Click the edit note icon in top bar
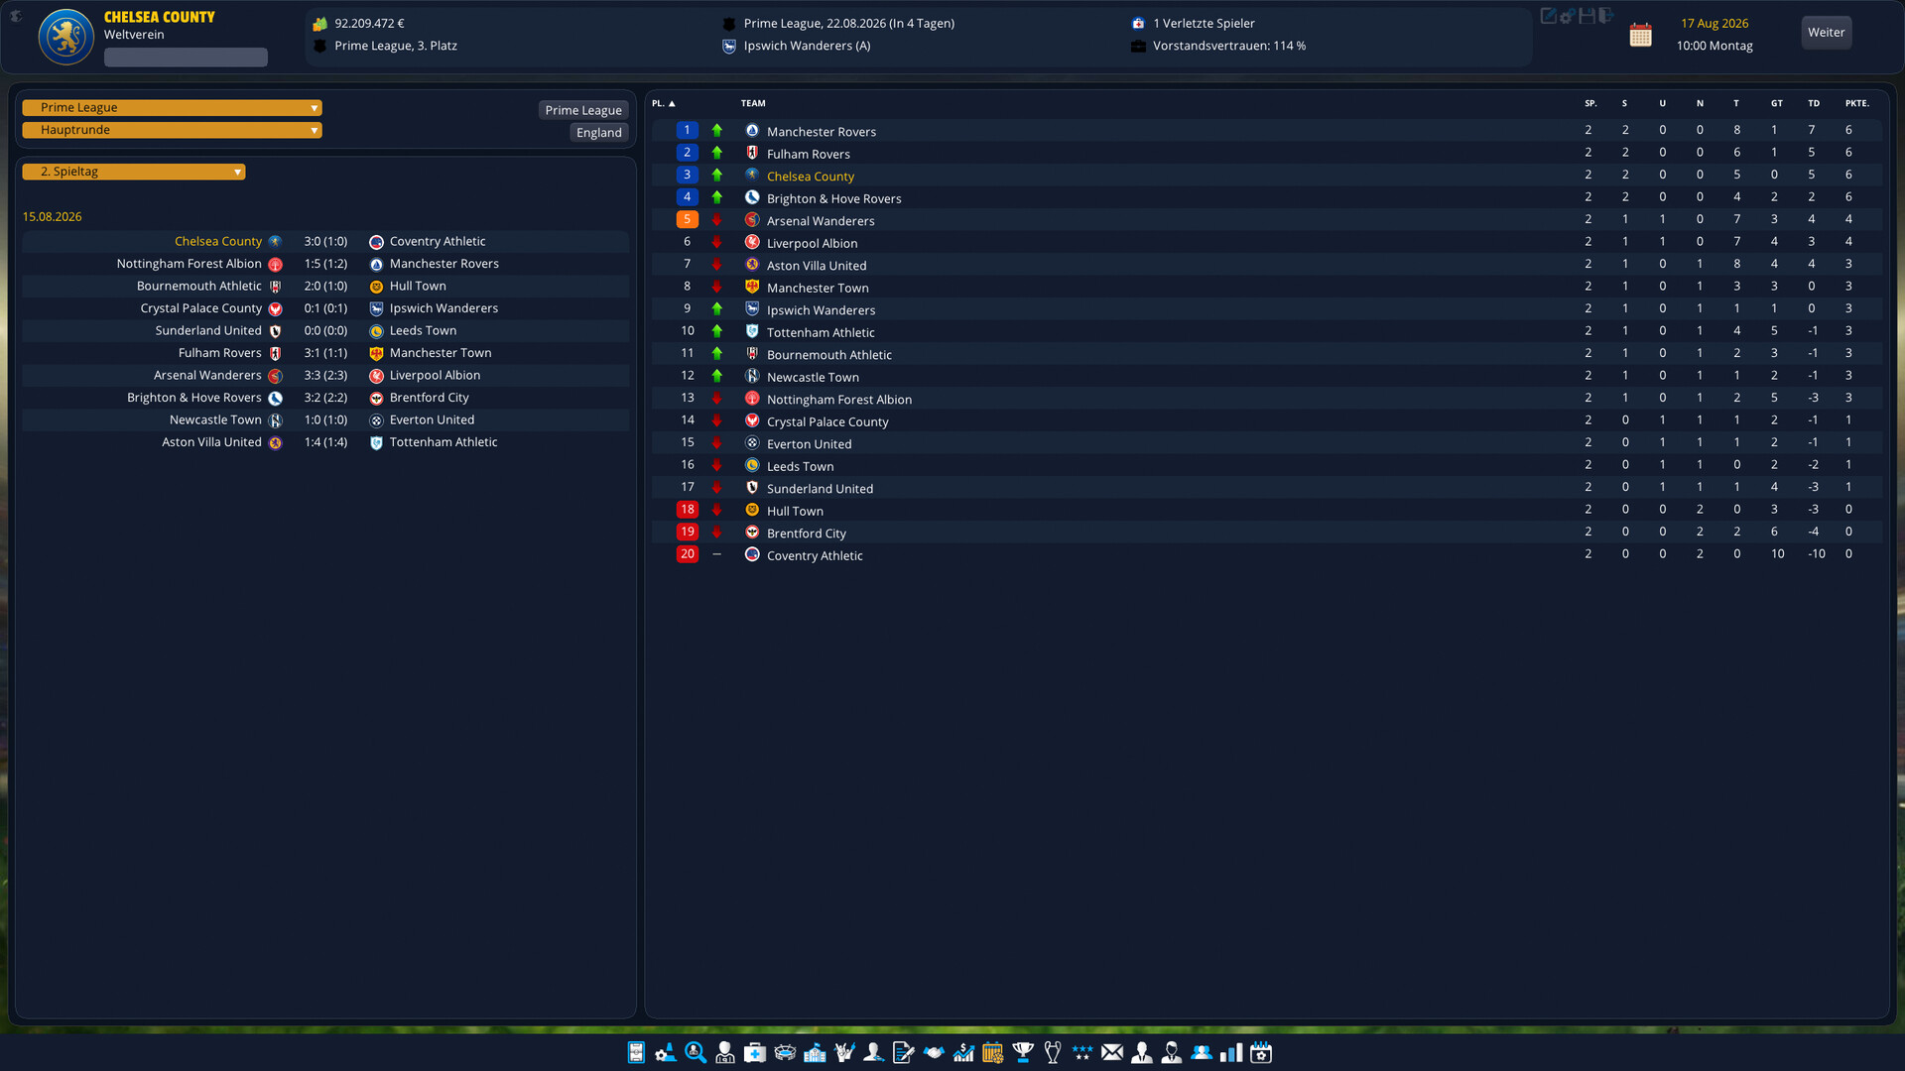Image resolution: width=1905 pixels, height=1071 pixels. tap(1548, 16)
